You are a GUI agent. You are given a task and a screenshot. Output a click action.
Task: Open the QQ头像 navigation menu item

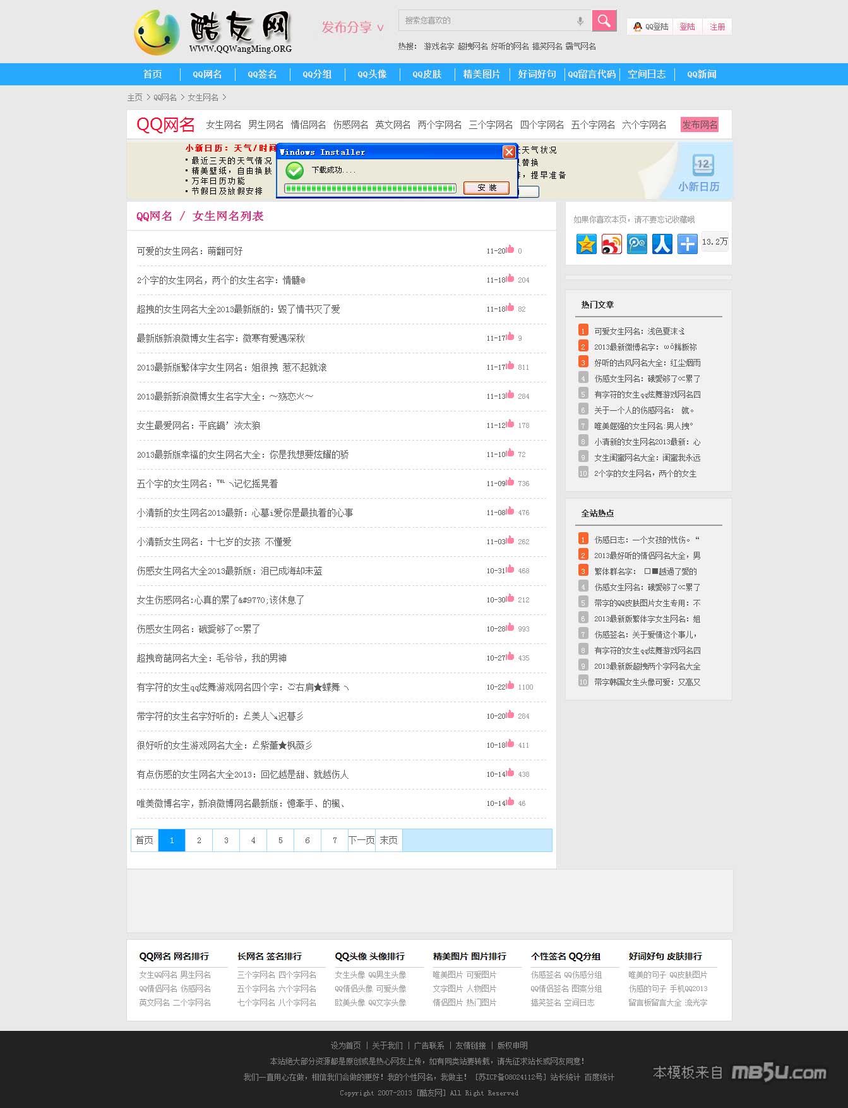(x=372, y=75)
